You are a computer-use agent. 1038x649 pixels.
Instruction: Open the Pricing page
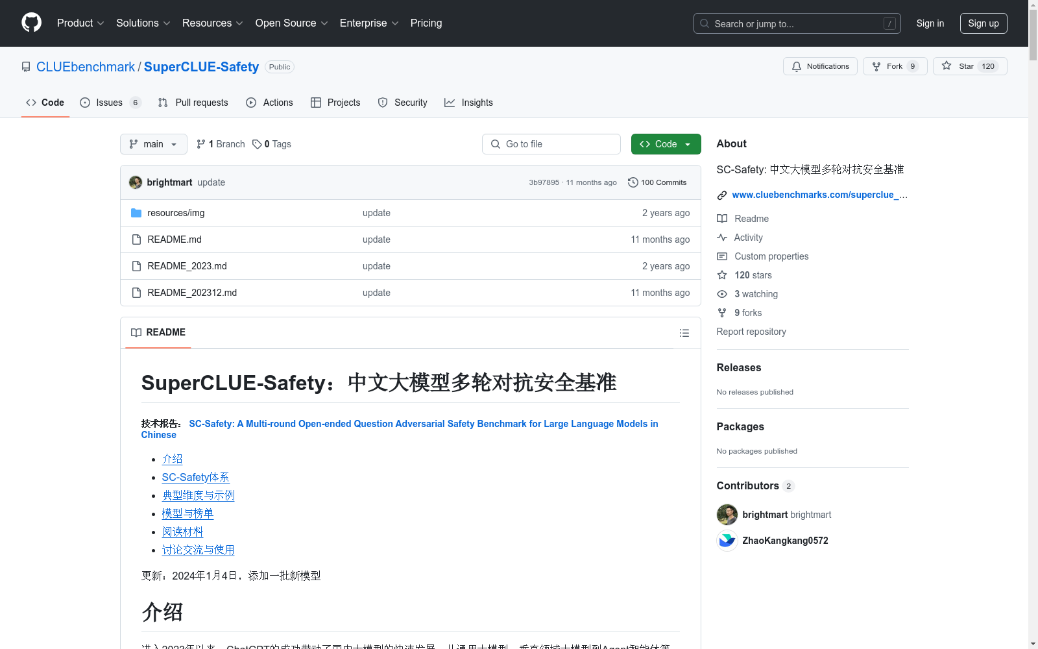[426, 23]
